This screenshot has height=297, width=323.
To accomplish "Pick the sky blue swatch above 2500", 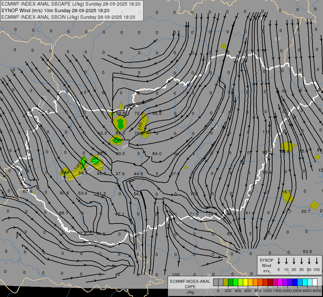I will click(x=300, y=282).
